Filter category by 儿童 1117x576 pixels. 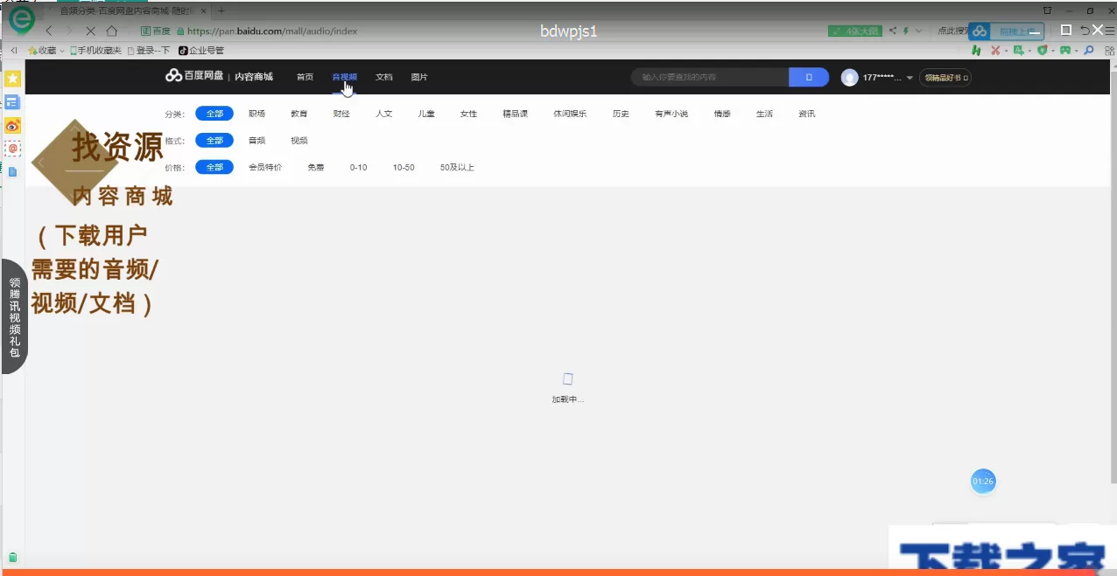coord(426,114)
